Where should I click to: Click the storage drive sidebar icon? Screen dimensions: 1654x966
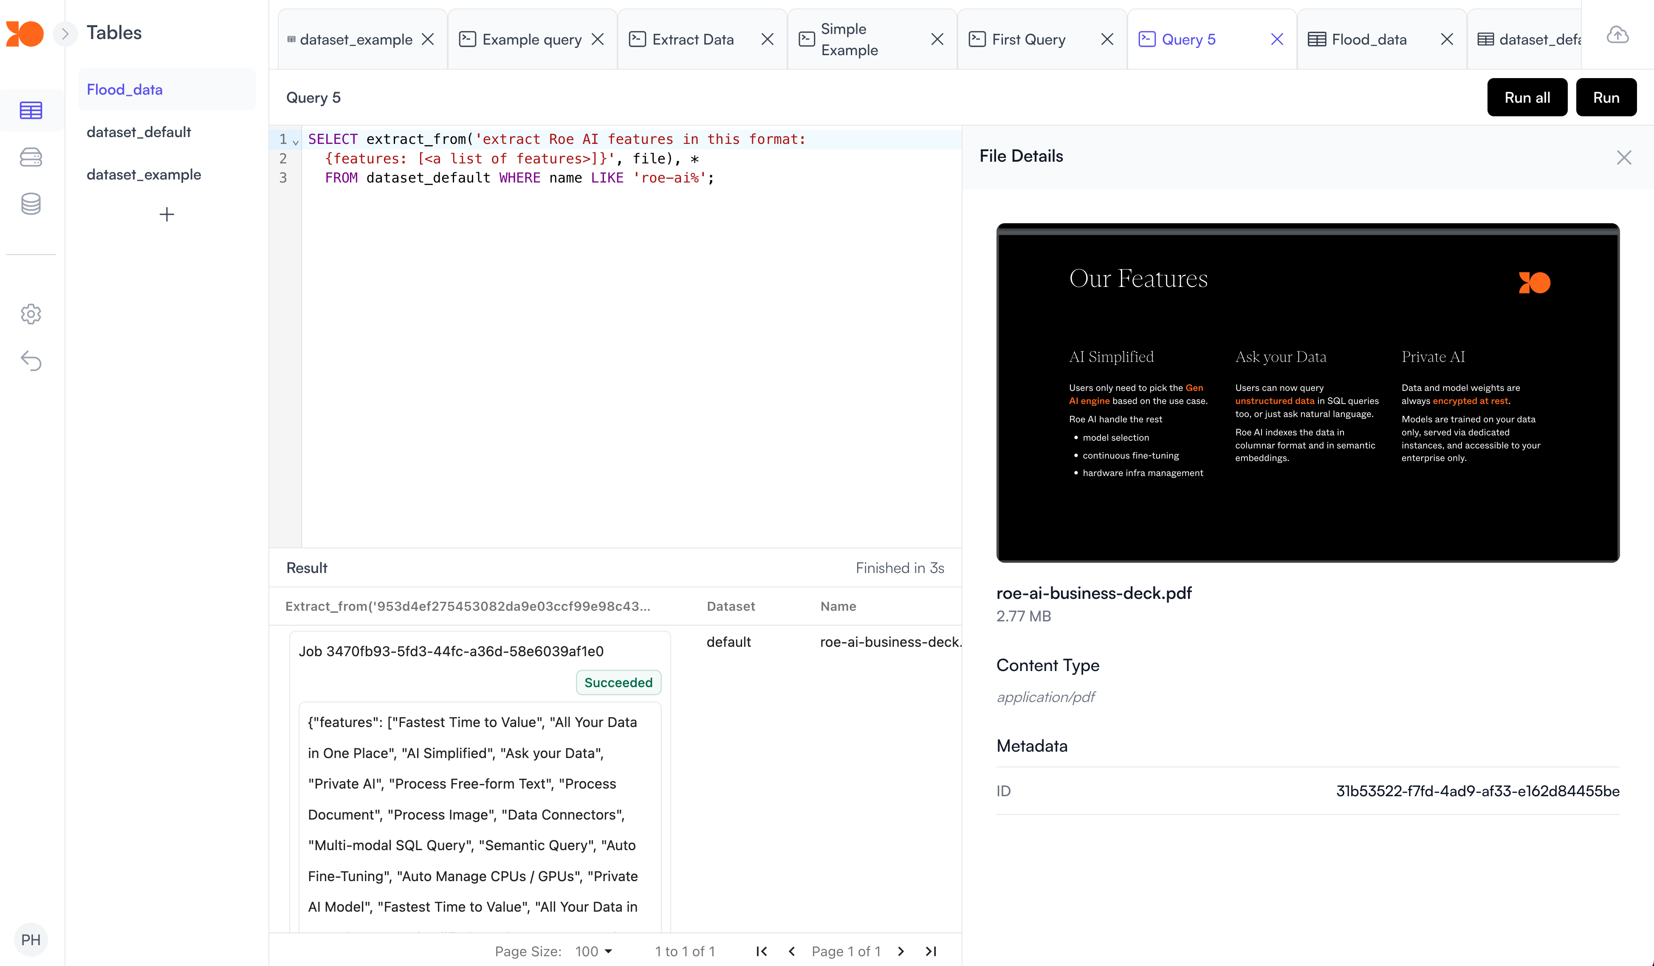[x=31, y=157]
